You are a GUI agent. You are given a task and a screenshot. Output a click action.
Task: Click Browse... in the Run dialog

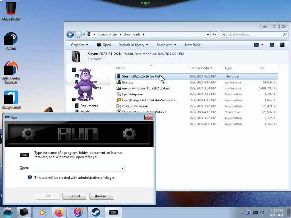pyautogui.click(x=101, y=196)
